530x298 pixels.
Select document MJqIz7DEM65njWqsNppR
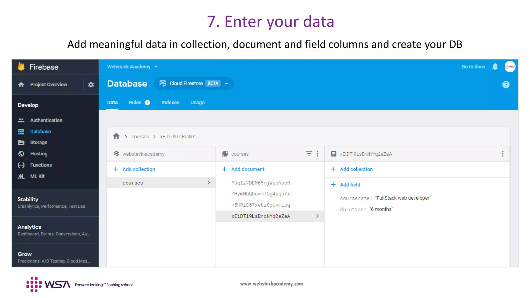(260, 183)
